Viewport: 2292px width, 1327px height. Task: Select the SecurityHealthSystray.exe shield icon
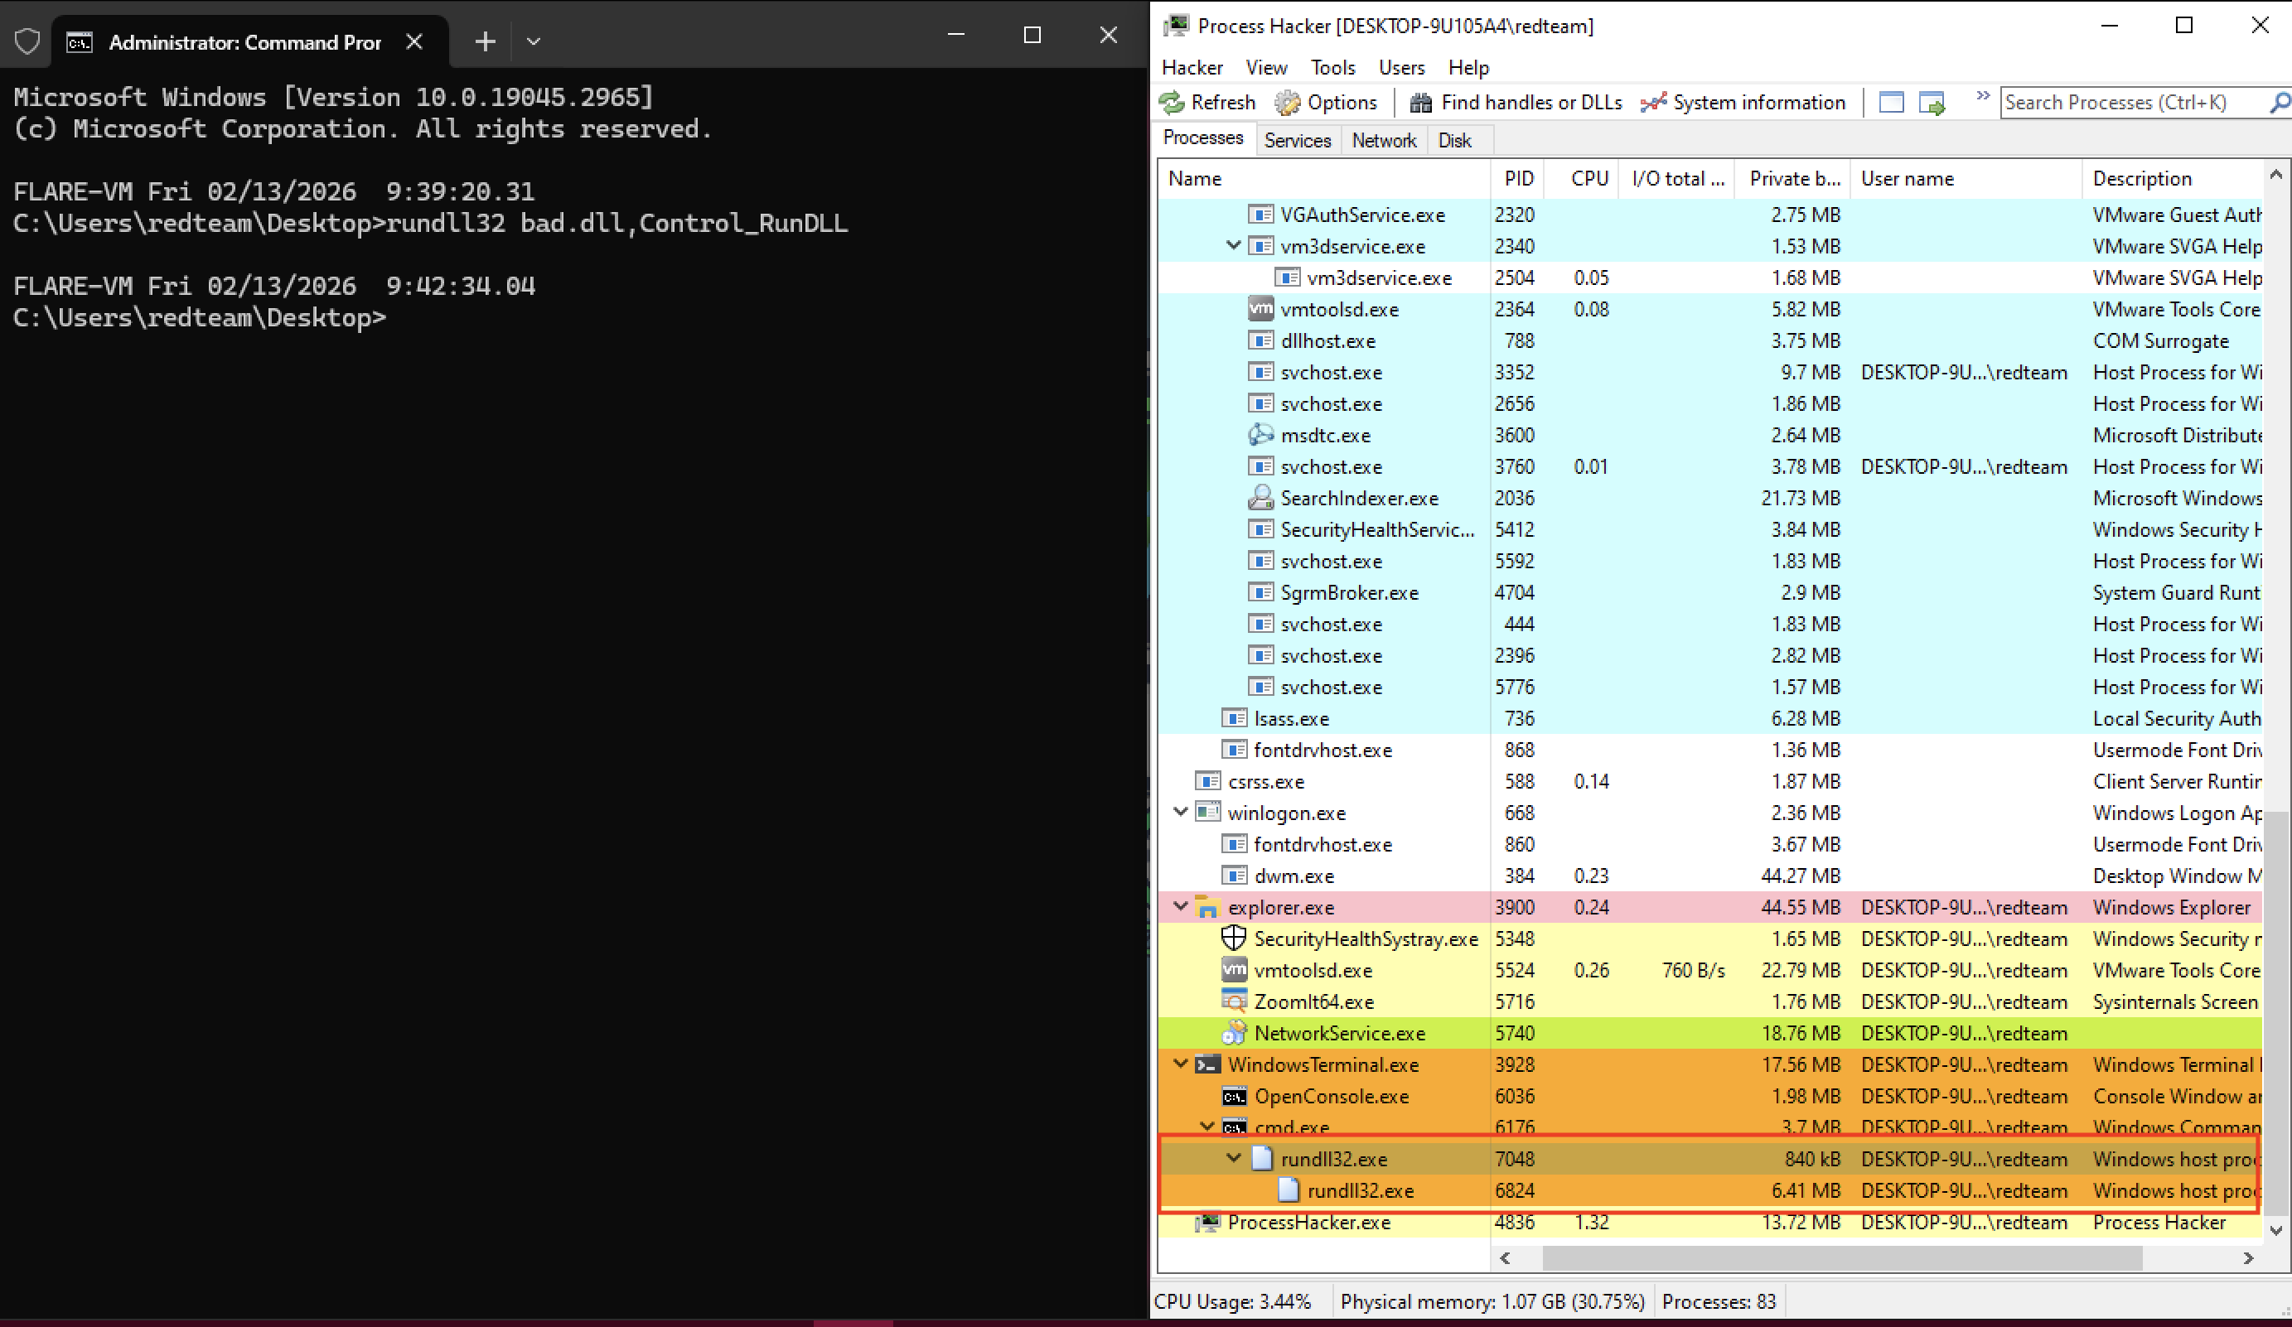tap(1233, 938)
